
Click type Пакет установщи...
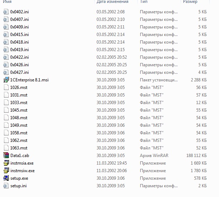coord(159,80)
